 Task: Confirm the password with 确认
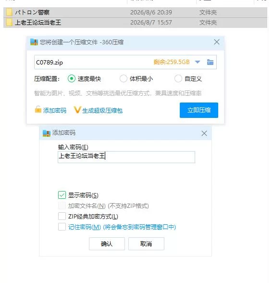point(107,244)
